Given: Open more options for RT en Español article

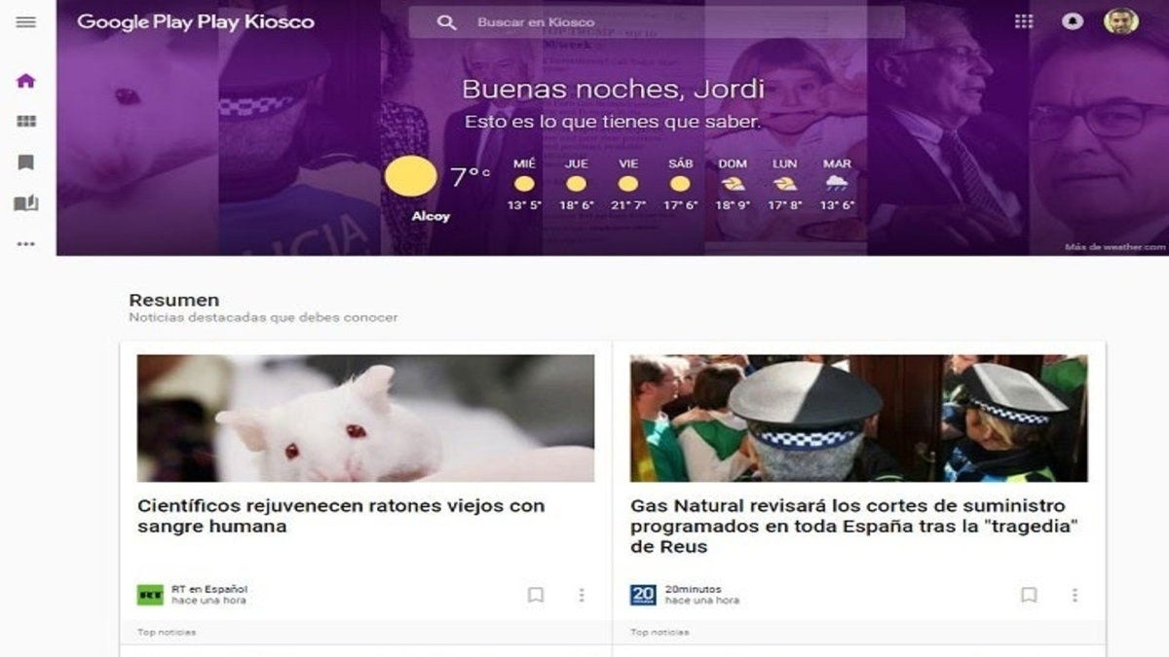Looking at the screenshot, I should [x=582, y=595].
